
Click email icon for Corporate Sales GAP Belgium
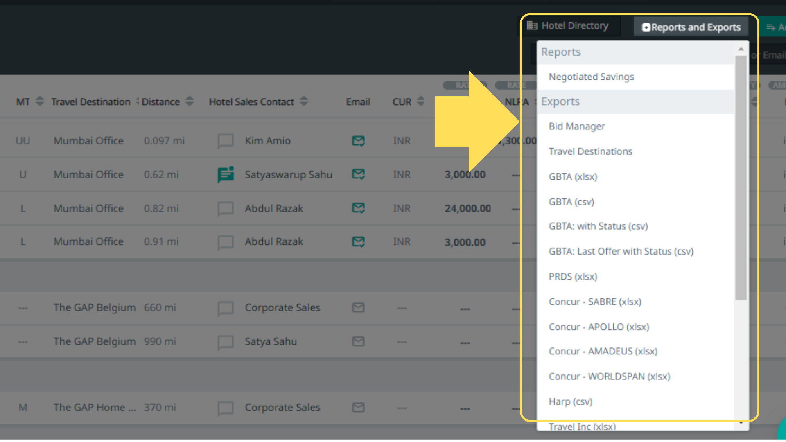(x=358, y=307)
